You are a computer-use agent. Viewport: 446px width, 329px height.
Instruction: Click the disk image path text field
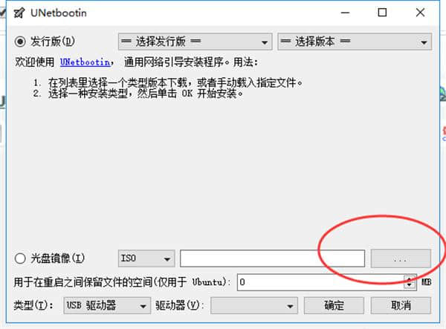tap(272, 258)
